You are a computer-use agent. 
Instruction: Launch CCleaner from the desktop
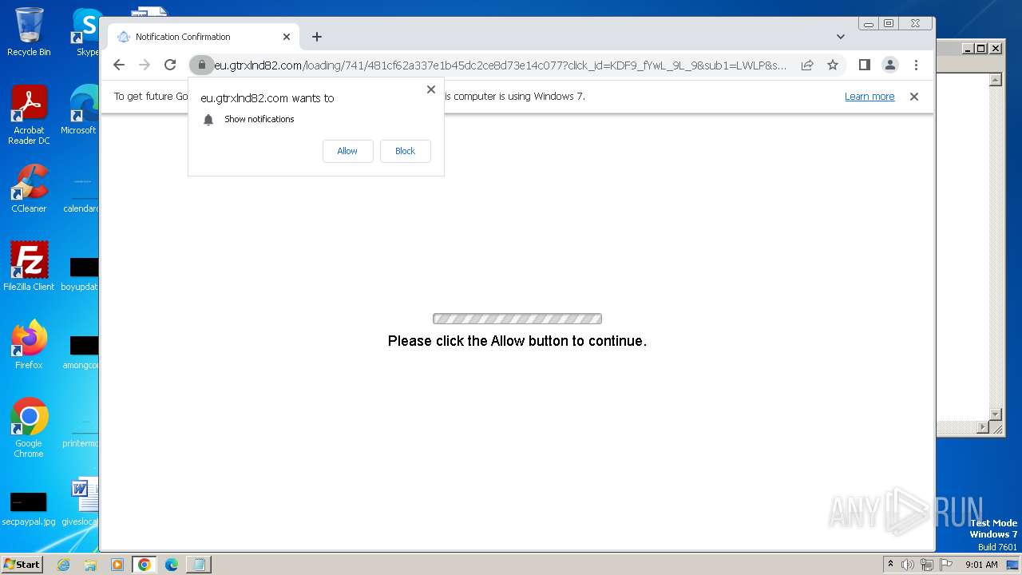[29, 188]
